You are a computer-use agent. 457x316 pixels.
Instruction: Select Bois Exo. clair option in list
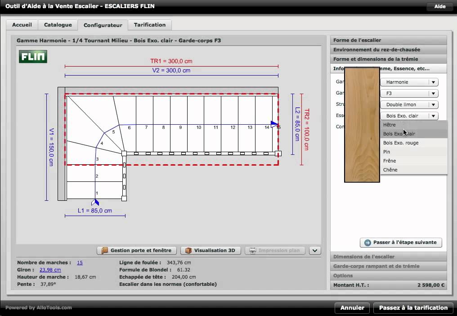413,134
